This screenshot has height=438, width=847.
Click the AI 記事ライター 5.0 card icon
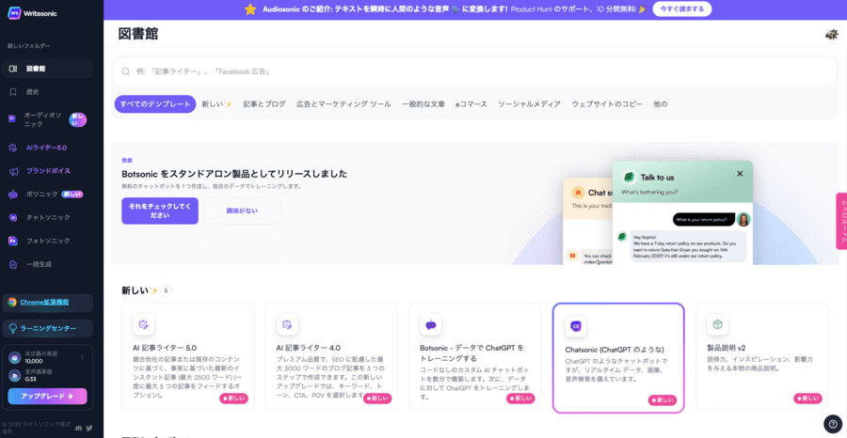pos(144,324)
